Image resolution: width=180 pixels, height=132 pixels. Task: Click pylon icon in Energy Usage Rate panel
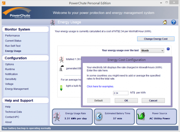pos(57,117)
